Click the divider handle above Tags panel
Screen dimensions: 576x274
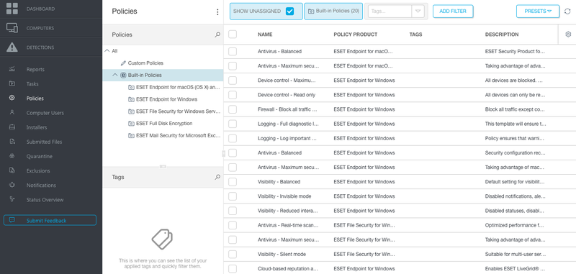pos(163,167)
